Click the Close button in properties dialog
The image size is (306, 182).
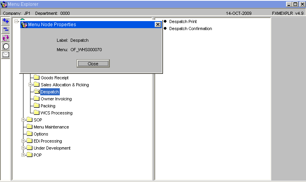click(x=93, y=64)
